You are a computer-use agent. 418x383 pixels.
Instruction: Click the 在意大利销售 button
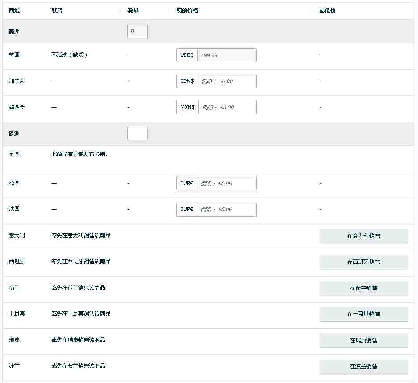(363, 236)
